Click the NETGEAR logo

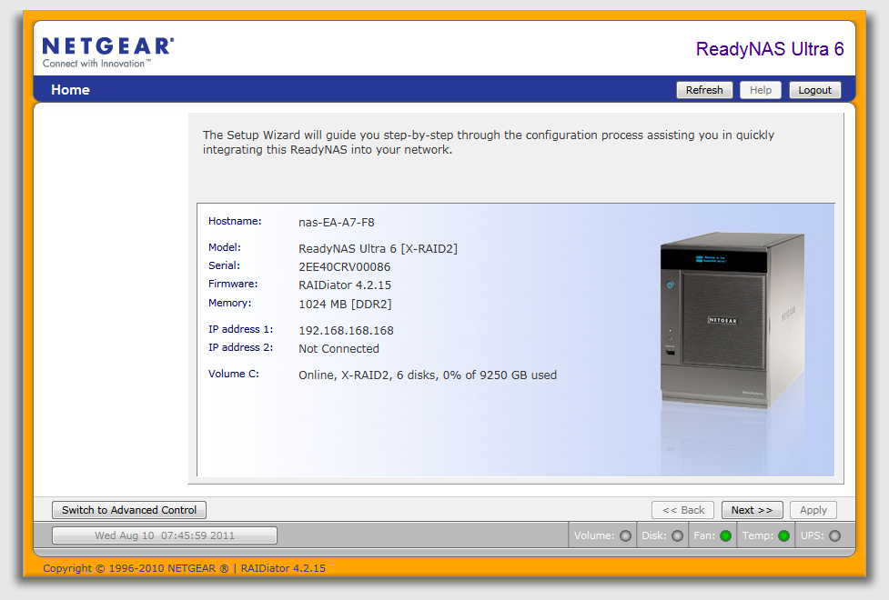tap(107, 45)
